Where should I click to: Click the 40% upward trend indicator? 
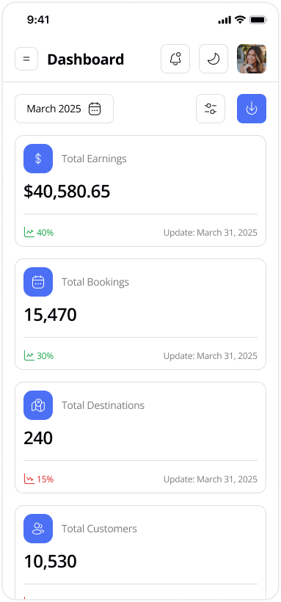pyautogui.click(x=39, y=232)
